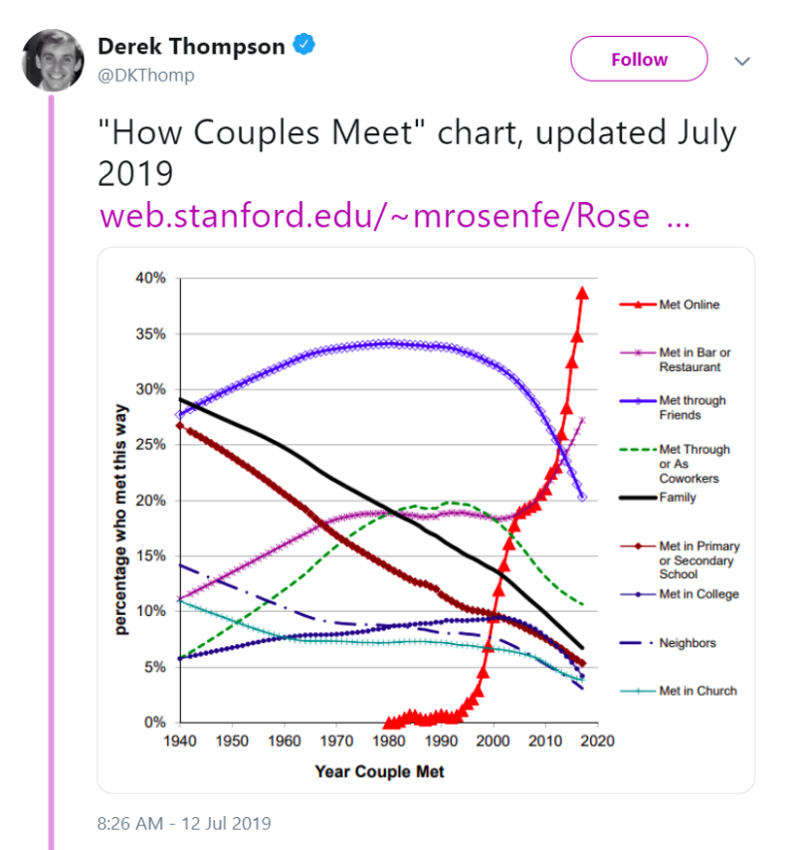Follow Derek Thompson
The image size is (796, 850).
tap(639, 59)
